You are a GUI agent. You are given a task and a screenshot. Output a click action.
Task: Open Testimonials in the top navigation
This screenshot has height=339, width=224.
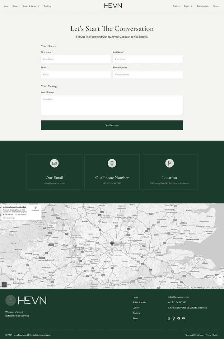(203, 6)
